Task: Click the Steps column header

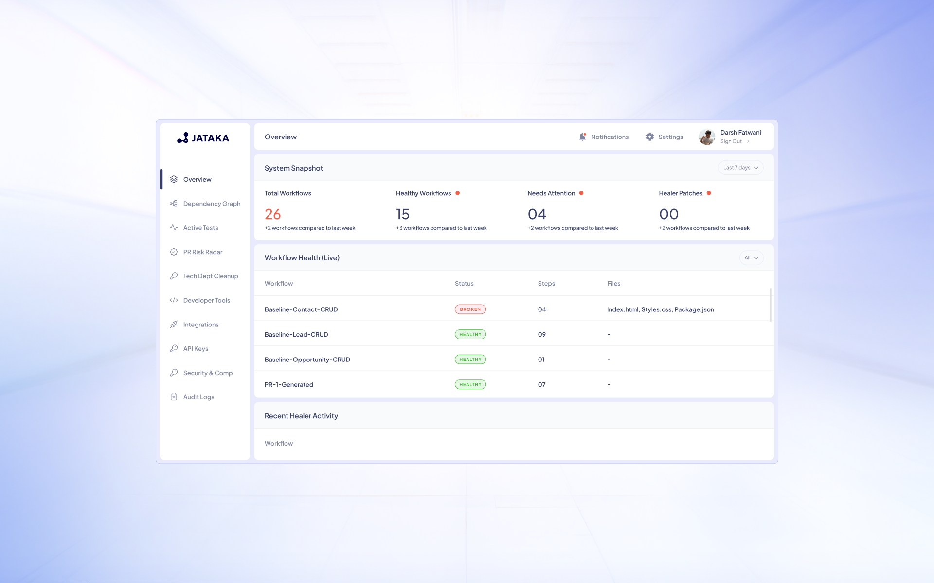Action: (x=546, y=284)
